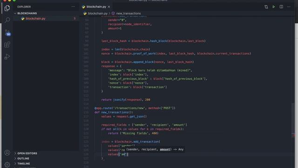
Task: Open the Extensions view
Action: coord(7,45)
